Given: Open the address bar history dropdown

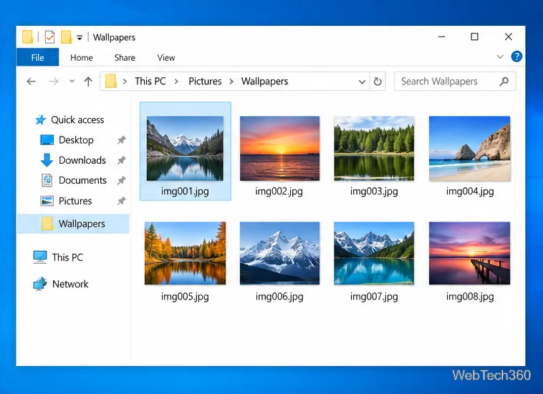Looking at the screenshot, I should click(x=362, y=82).
